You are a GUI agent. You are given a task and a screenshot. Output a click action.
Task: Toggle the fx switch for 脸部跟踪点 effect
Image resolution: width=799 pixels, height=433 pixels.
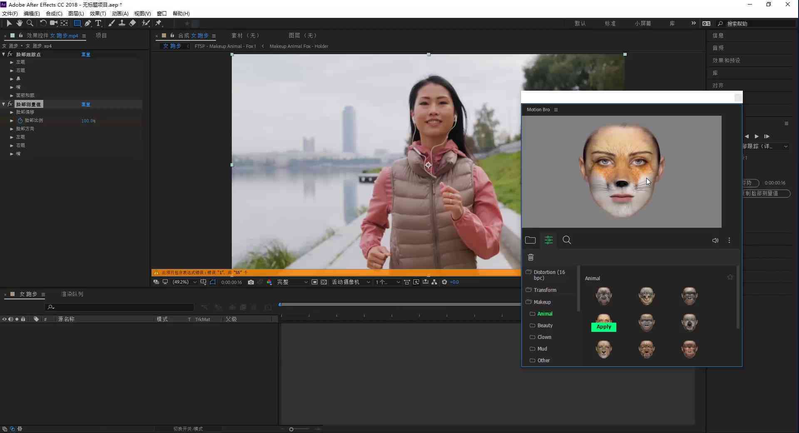10,54
